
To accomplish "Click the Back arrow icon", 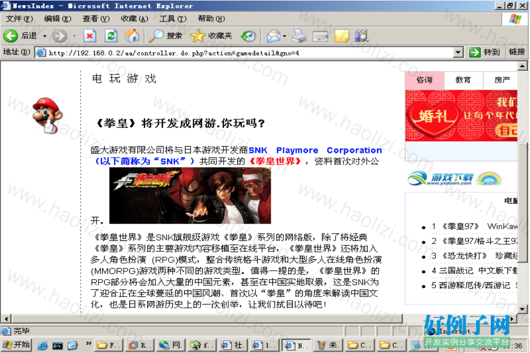I will [10, 36].
